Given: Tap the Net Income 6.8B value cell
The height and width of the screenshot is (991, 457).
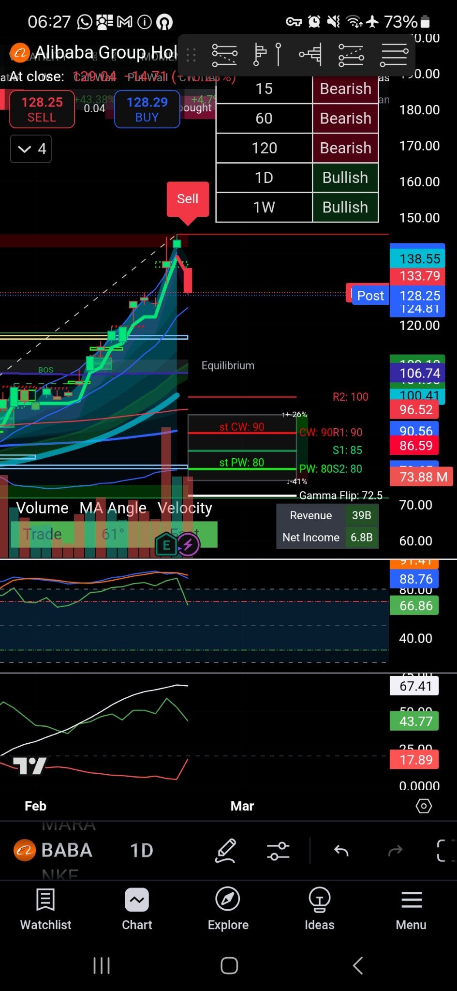Looking at the screenshot, I should point(362,538).
